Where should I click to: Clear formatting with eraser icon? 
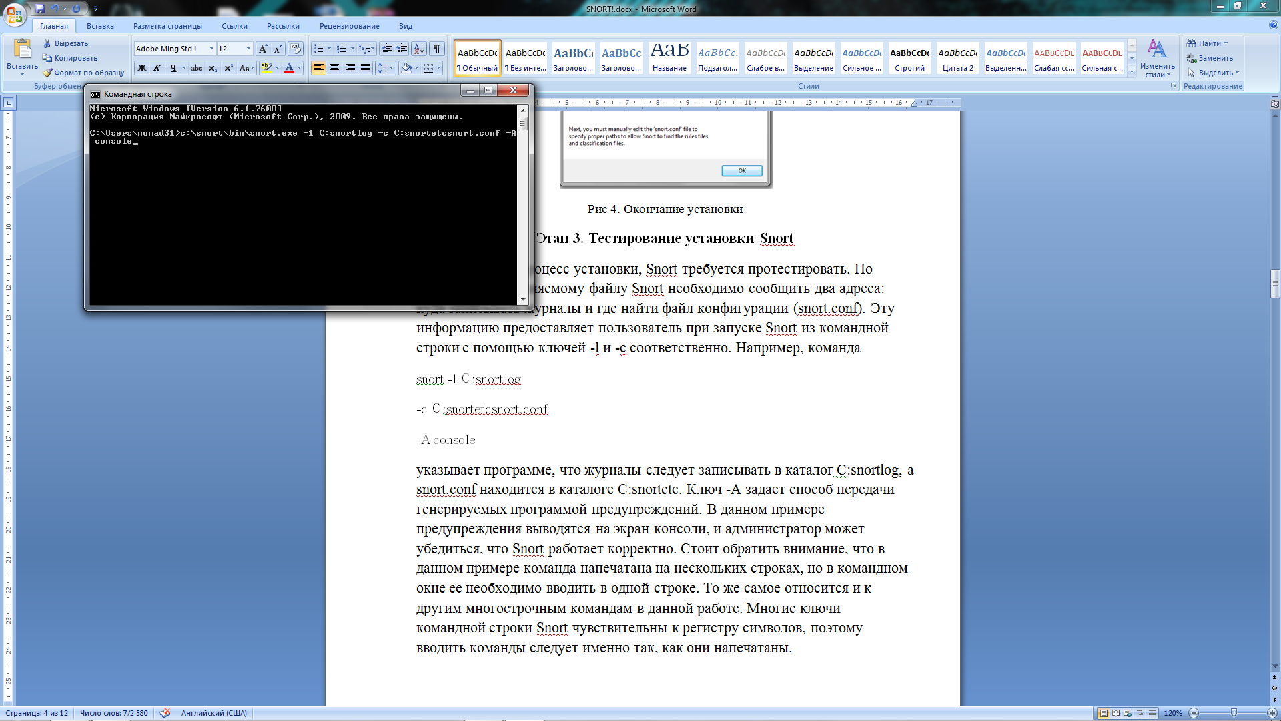[x=296, y=49]
